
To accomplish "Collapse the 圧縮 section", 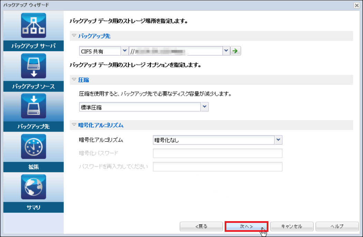I will (74, 80).
